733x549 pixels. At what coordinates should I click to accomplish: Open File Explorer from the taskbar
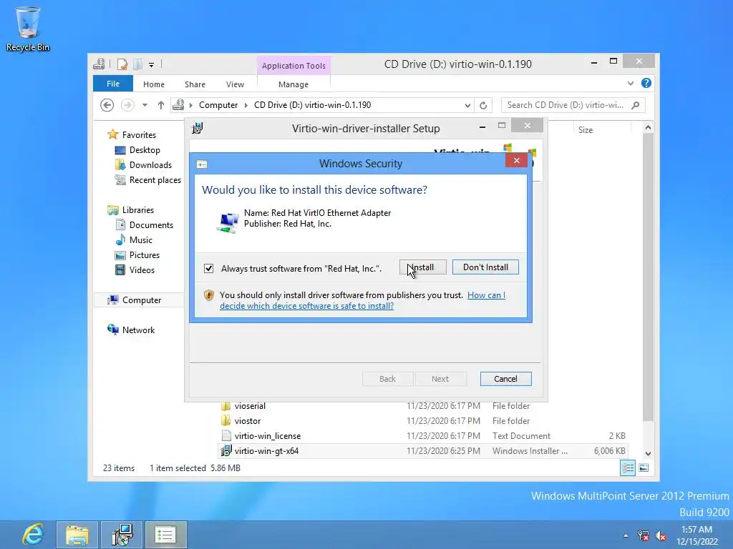(77, 535)
